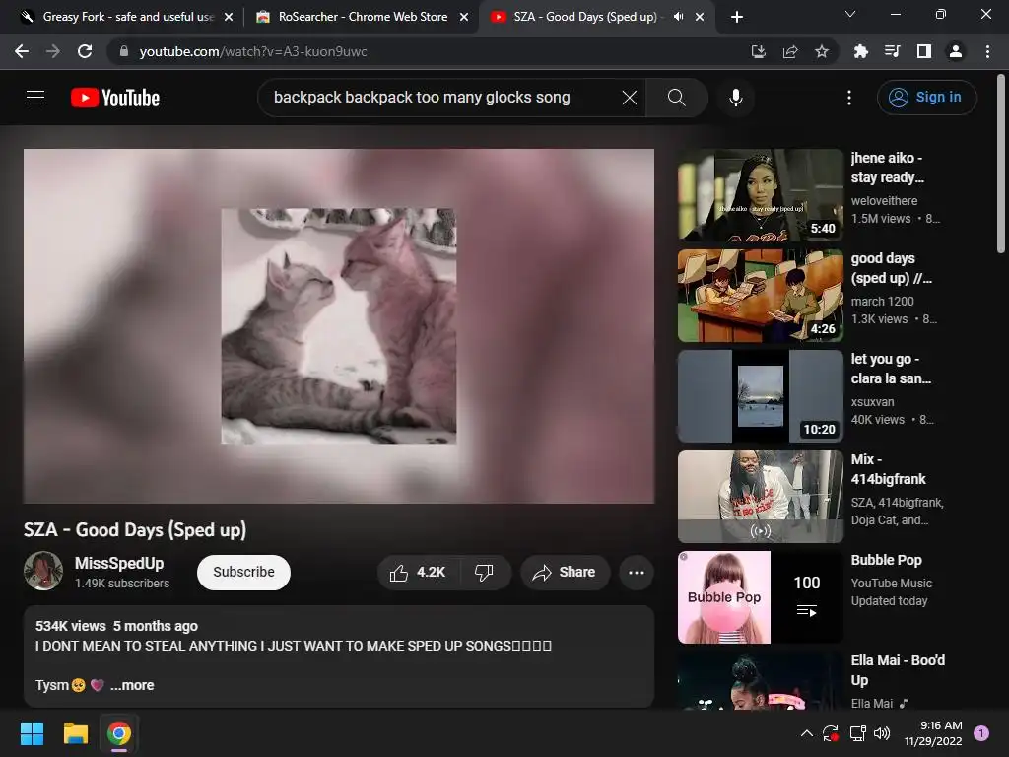Open the YouTube guide hamburger menu

coord(35,98)
